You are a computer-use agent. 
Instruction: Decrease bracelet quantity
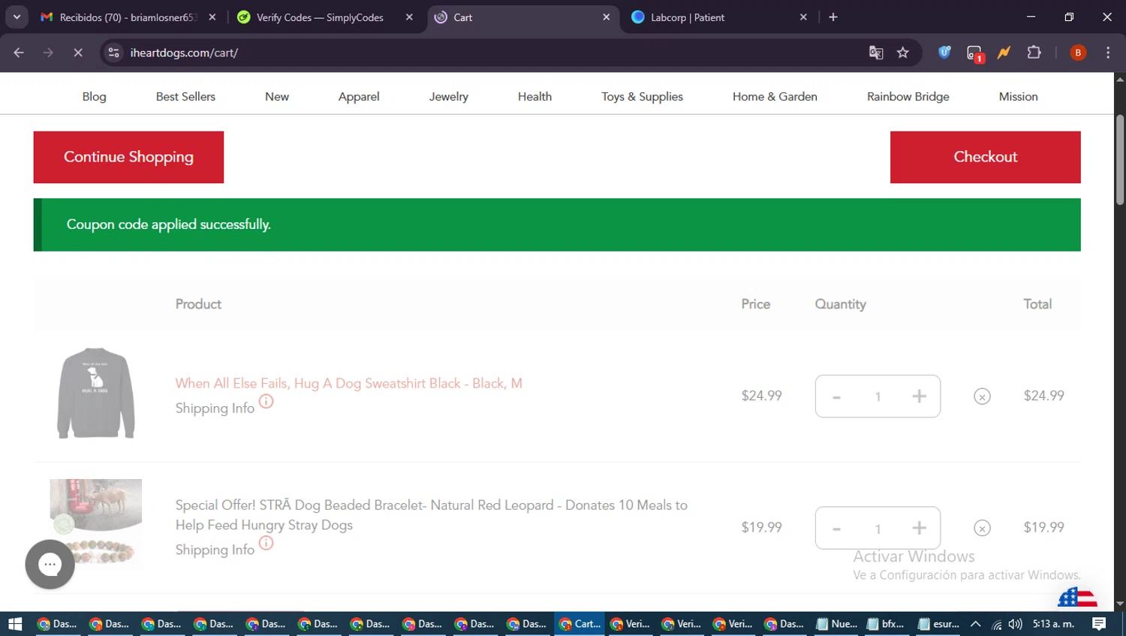pyautogui.click(x=836, y=529)
